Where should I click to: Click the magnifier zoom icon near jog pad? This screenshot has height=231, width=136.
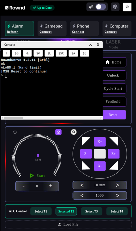pos(74,132)
